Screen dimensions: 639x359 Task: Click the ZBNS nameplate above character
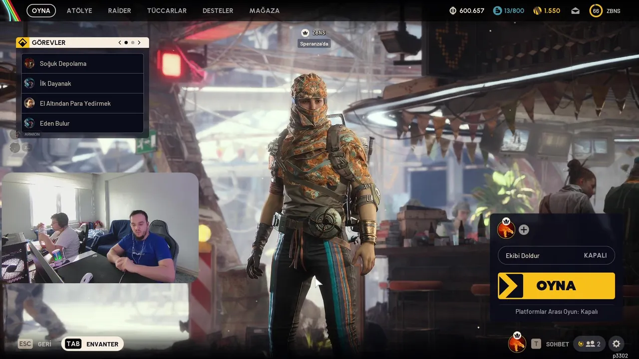319,33
